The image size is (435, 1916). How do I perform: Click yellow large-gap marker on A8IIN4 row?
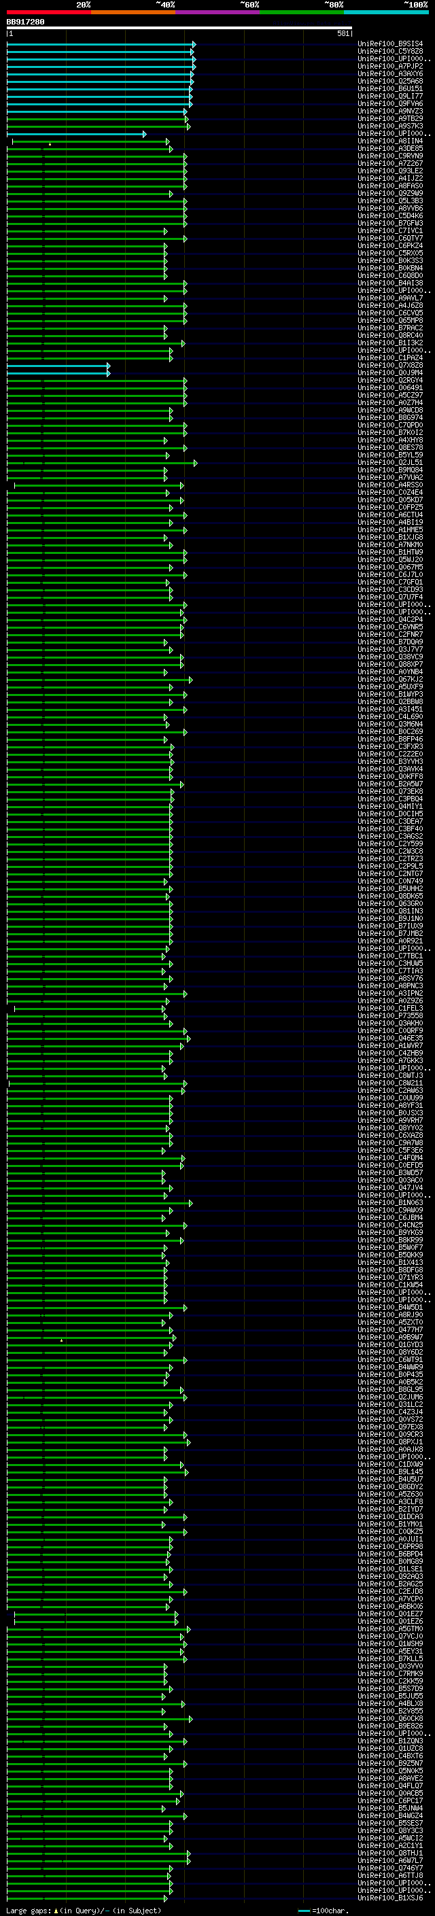(x=50, y=143)
